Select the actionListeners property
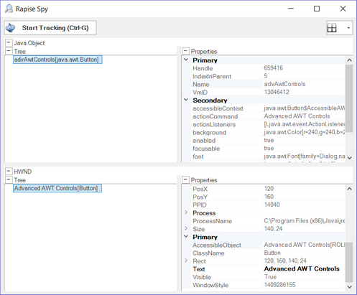Viewport: 357px width, 295px height. click(x=268, y=124)
